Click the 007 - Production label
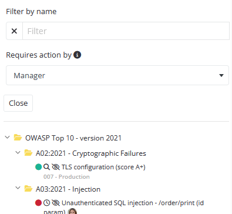This screenshot has width=232, height=214. [66, 177]
